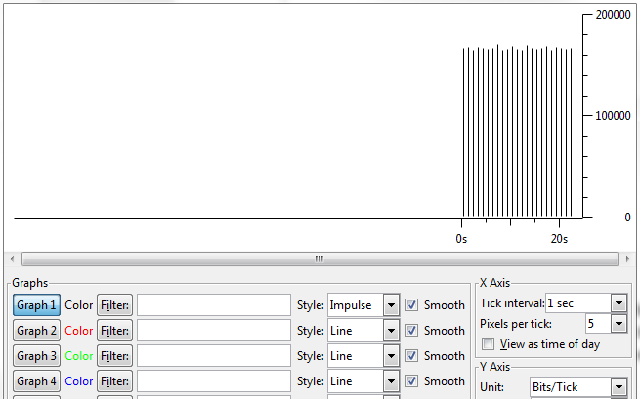This screenshot has width=640, height=399.
Task: Open the Graph 3 Filter dialog
Action: pyautogui.click(x=114, y=355)
